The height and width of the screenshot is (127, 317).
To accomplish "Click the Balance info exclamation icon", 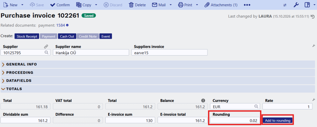I will [x=203, y=100].
